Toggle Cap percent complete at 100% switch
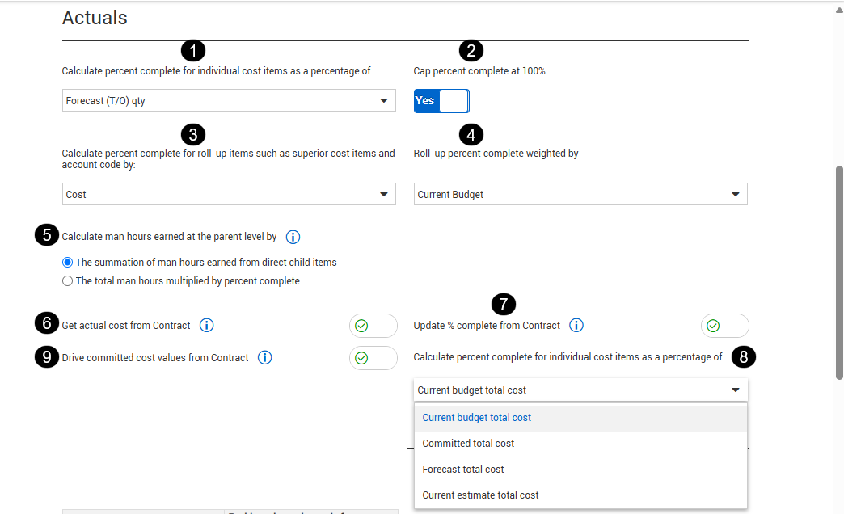The image size is (844, 514). [441, 101]
